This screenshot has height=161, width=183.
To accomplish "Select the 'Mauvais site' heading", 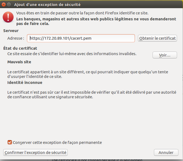I will click(x=19, y=62).
